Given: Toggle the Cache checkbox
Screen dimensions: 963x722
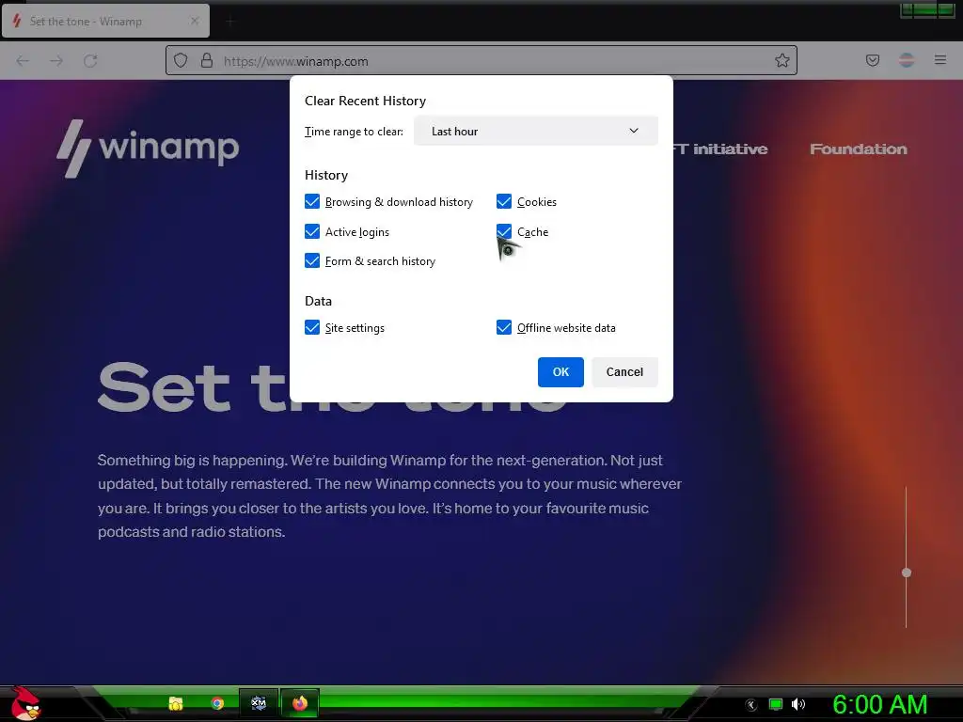Looking at the screenshot, I should coord(504,231).
